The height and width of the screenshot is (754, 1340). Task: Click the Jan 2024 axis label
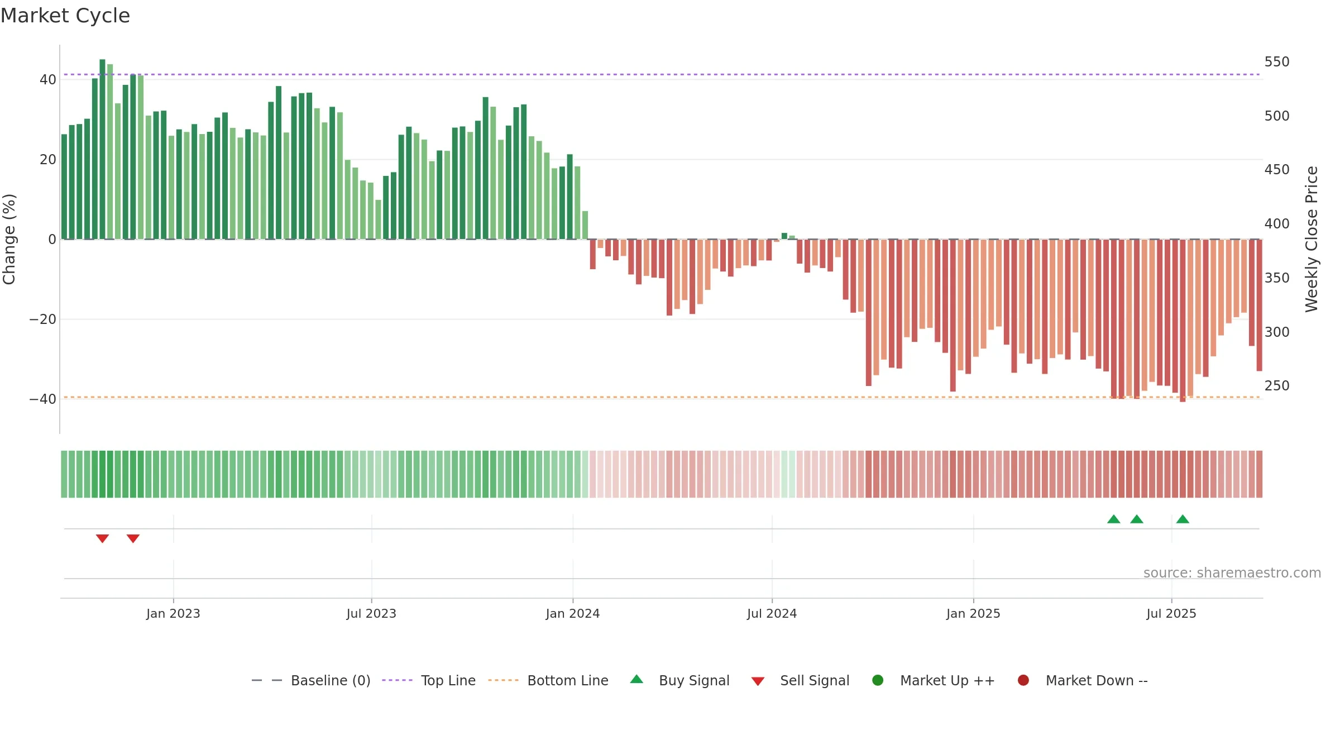pos(573,614)
